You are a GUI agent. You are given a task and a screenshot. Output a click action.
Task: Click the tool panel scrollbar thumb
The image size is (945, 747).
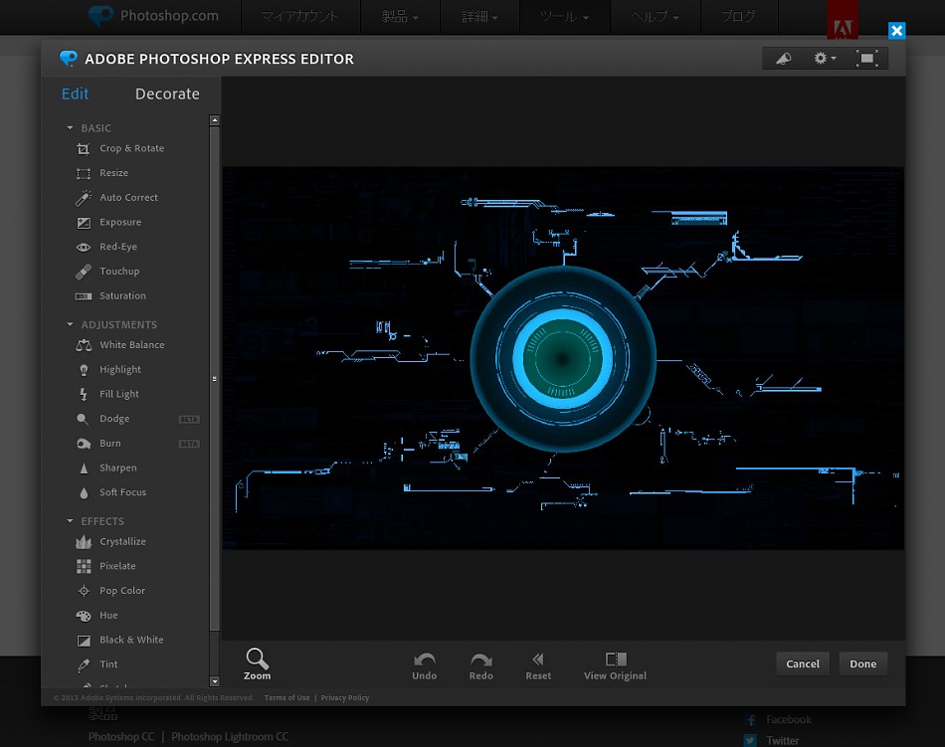coord(215,379)
